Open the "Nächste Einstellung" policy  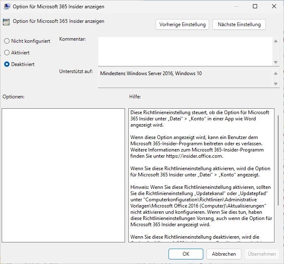pyautogui.click(x=239, y=24)
